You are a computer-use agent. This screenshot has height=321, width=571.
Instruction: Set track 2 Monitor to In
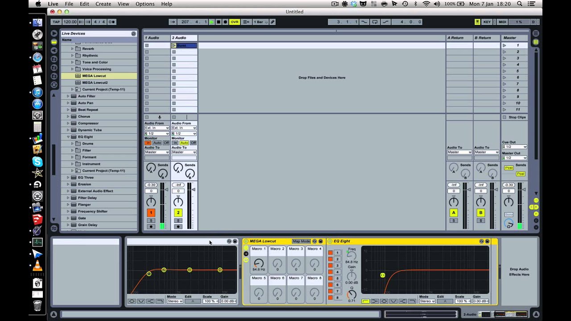point(175,143)
